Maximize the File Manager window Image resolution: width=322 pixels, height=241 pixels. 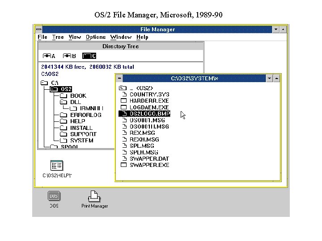click(283, 29)
